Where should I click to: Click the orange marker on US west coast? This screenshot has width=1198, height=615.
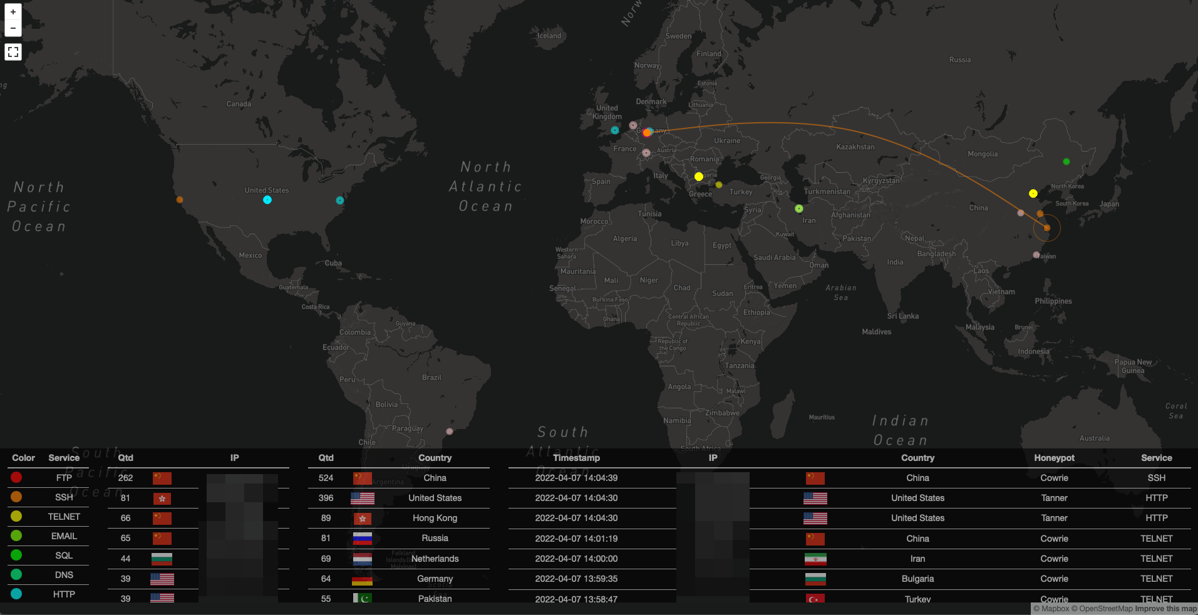(x=180, y=200)
